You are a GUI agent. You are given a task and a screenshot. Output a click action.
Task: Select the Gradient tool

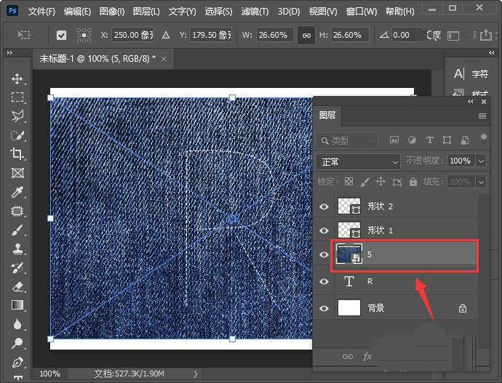[x=17, y=305]
